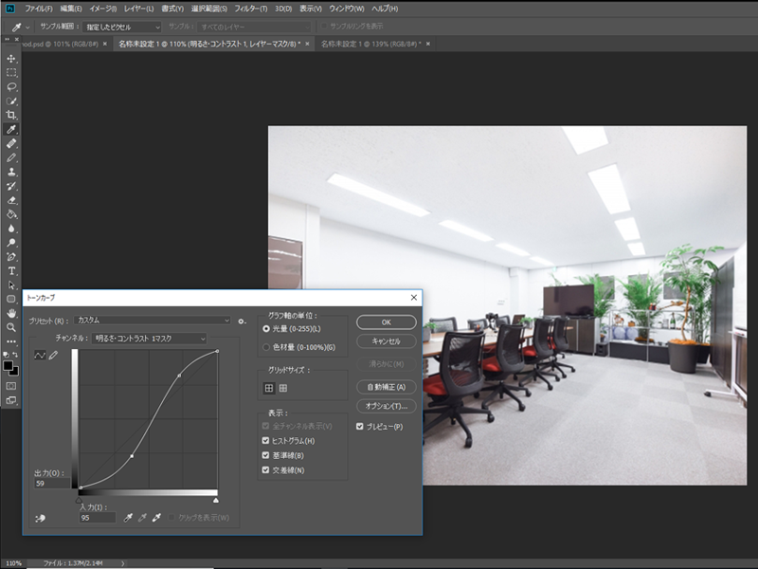Click the 自動補正(A) button

(386, 387)
